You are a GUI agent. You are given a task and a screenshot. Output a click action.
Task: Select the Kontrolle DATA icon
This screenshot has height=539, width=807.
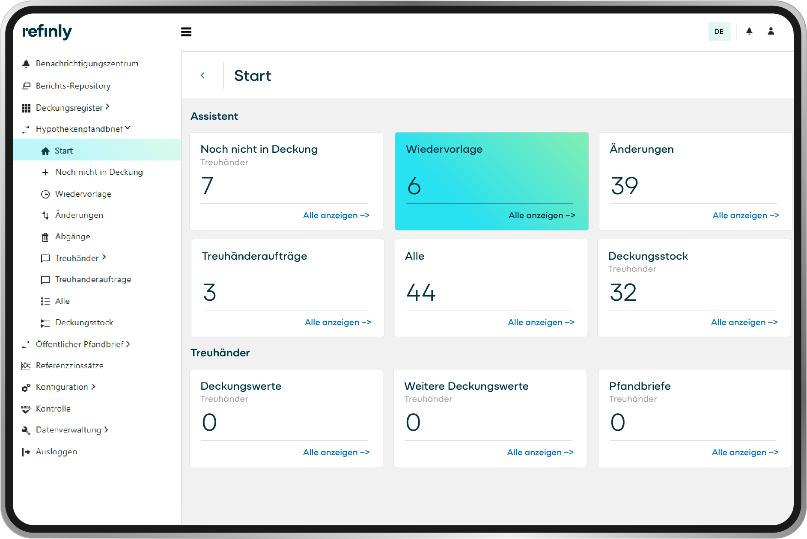[x=26, y=409]
